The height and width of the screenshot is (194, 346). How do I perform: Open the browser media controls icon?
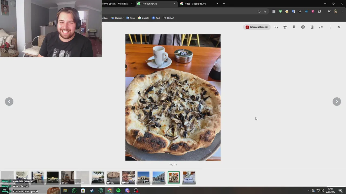click(329, 11)
